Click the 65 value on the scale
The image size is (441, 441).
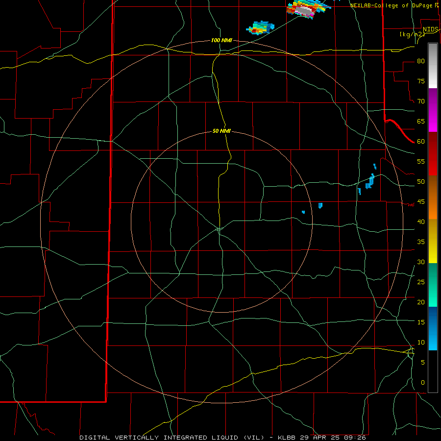421,121
